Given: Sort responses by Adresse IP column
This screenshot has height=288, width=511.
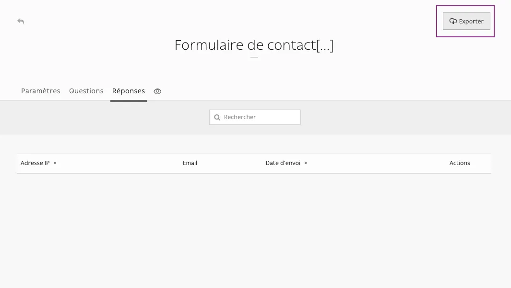Looking at the screenshot, I should click(35, 163).
